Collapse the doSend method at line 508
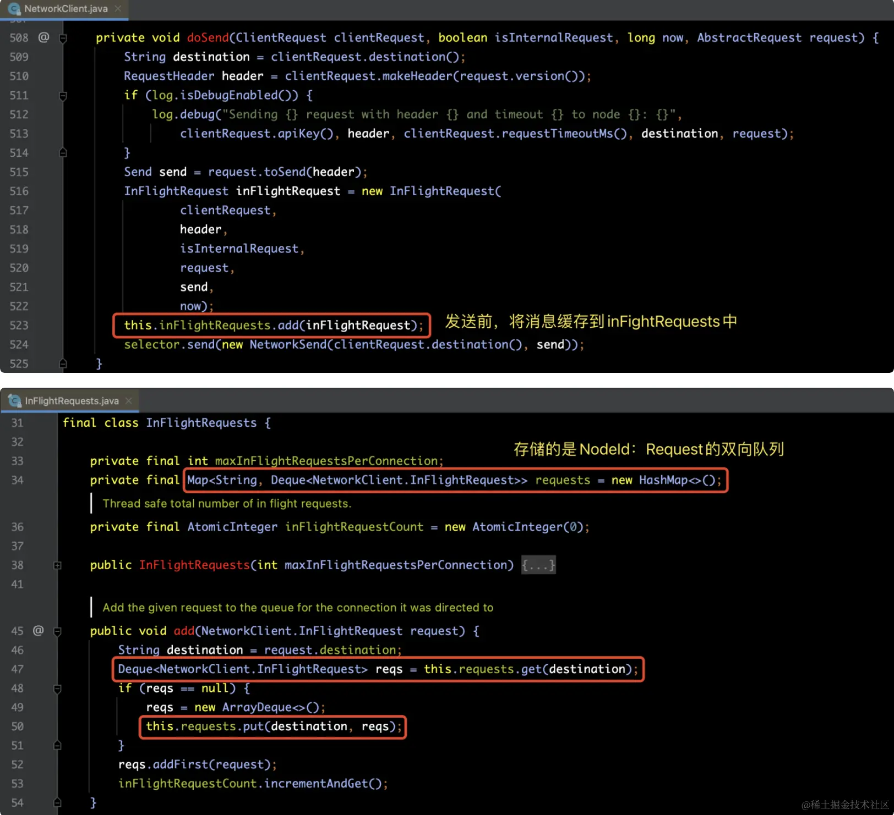This screenshot has width=894, height=815. 63,38
